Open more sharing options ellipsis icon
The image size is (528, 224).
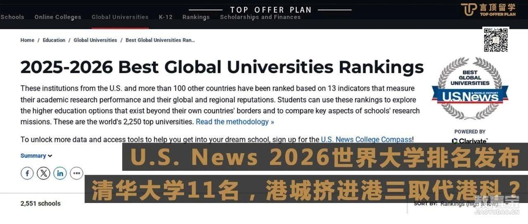76,173
